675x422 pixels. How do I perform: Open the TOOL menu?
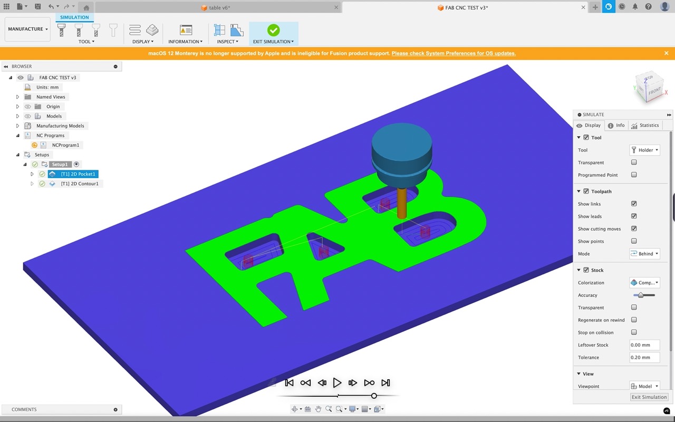(x=86, y=42)
